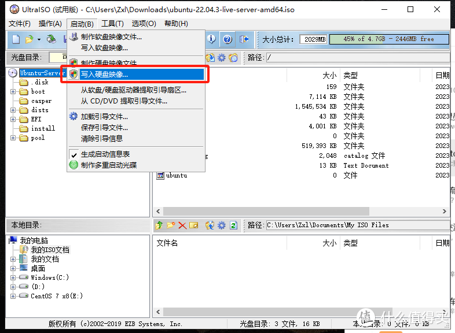
Task: Click the info icon in top toolbar
Action: (212, 39)
